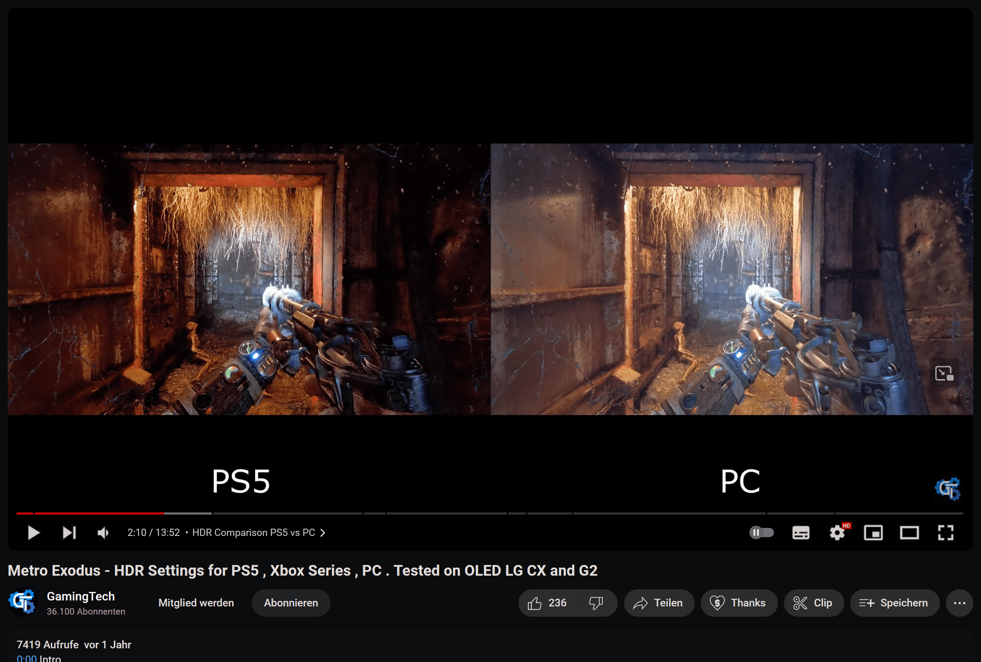The image size is (981, 662).
Task: Open the GamingTech channel avatar
Action: coord(22,602)
